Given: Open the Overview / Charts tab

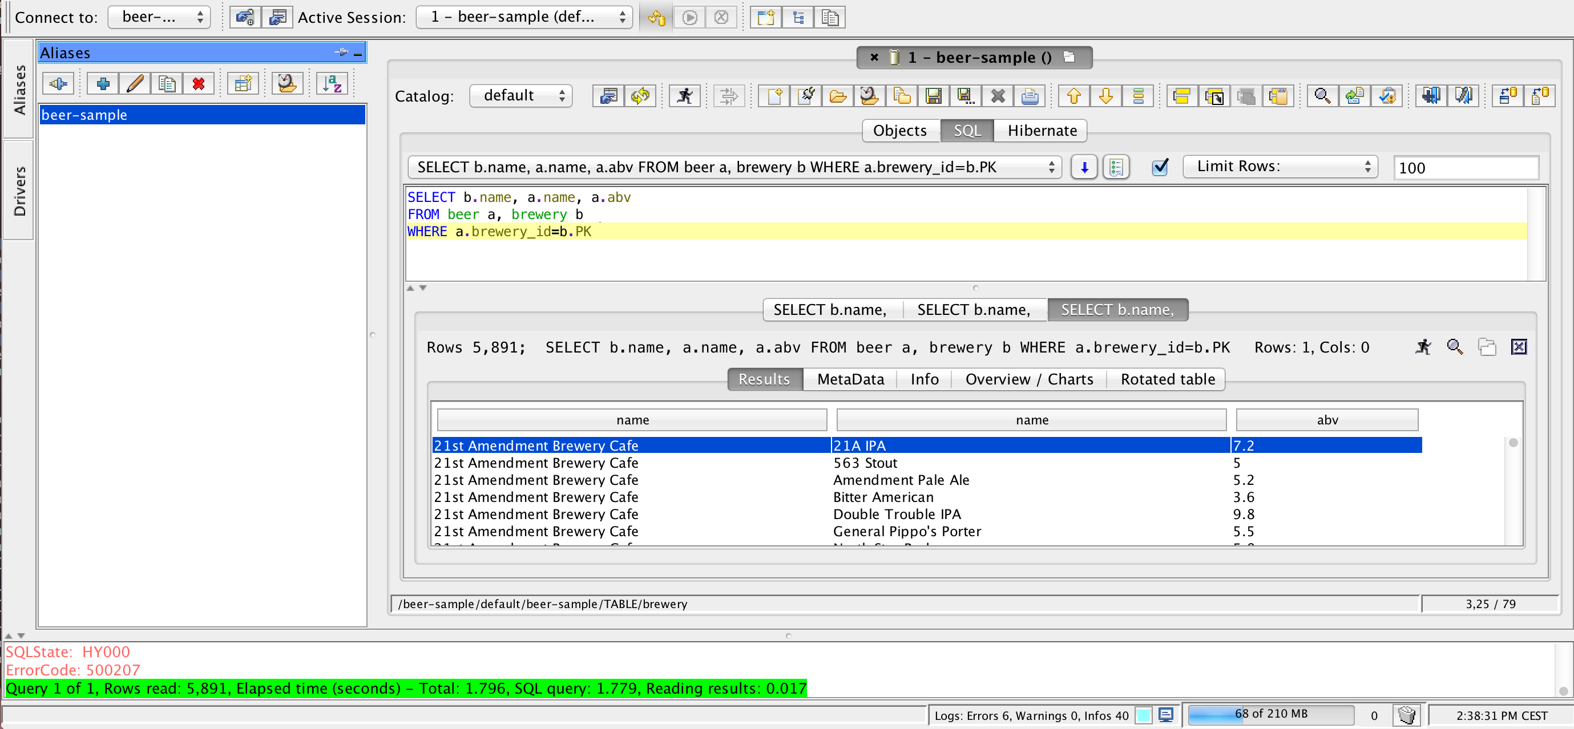Looking at the screenshot, I should [x=1029, y=379].
